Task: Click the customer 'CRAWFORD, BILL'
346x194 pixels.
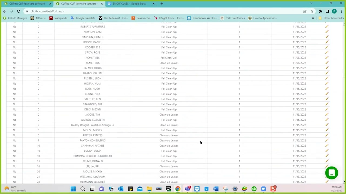Action: (92, 104)
